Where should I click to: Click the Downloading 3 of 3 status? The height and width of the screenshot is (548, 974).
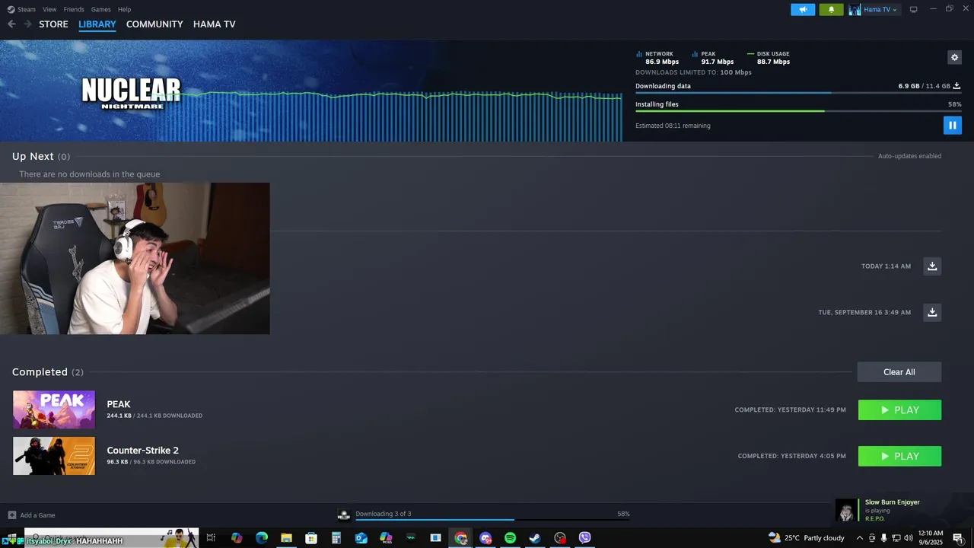pyautogui.click(x=384, y=514)
